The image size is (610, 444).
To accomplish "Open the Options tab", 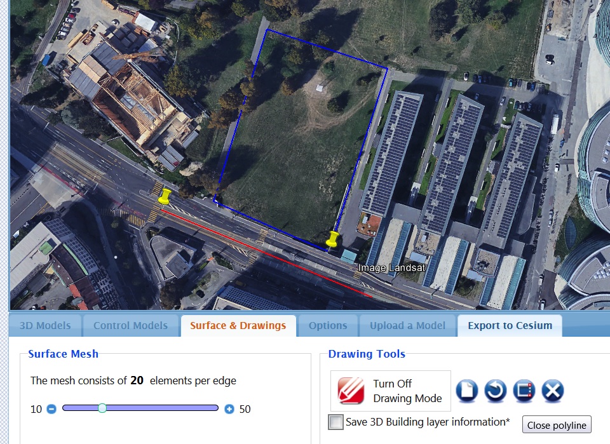I will tap(328, 325).
